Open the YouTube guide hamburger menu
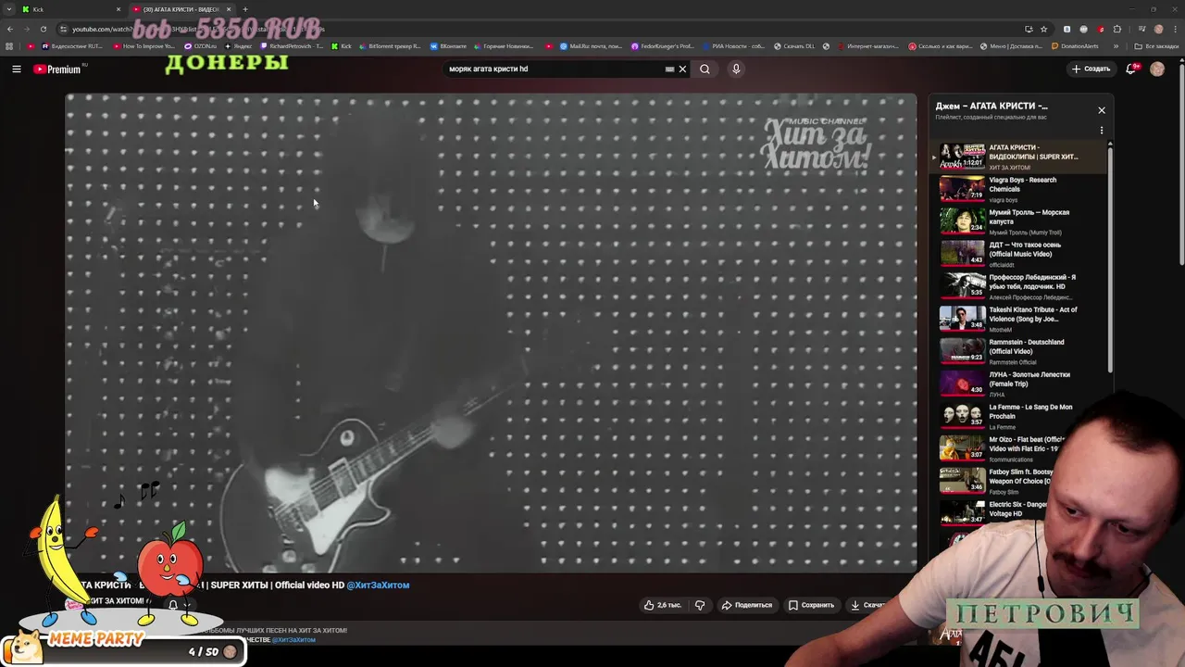Screen dimensions: 1185x667 (16, 69)
